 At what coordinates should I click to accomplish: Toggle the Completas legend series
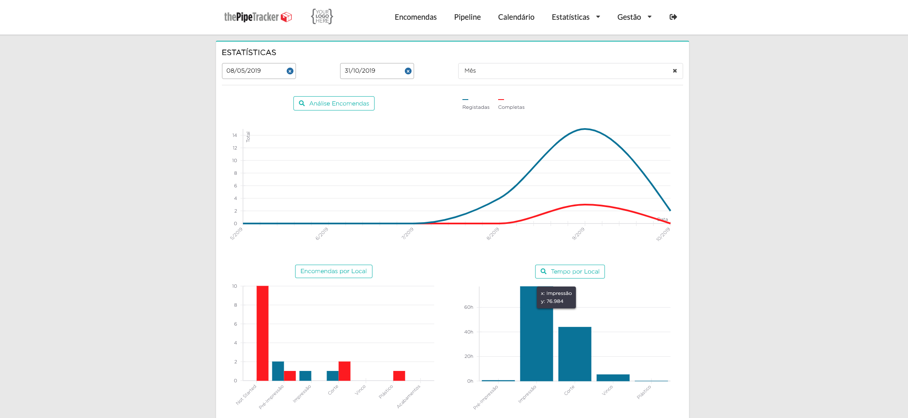click(x=511, y=104)
